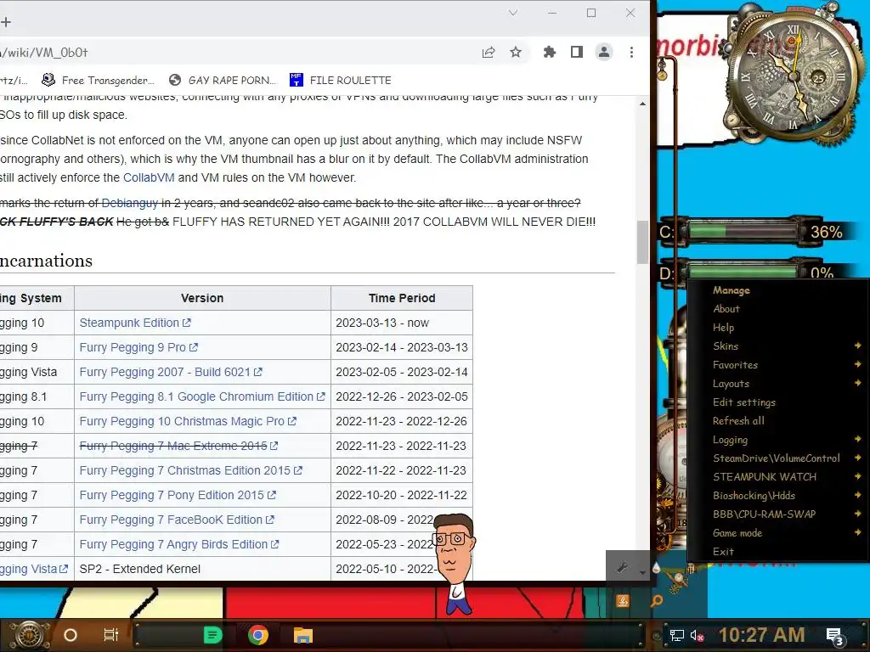
Task: Open Cortana search circle on taskbar
Action: coord(71,635)
